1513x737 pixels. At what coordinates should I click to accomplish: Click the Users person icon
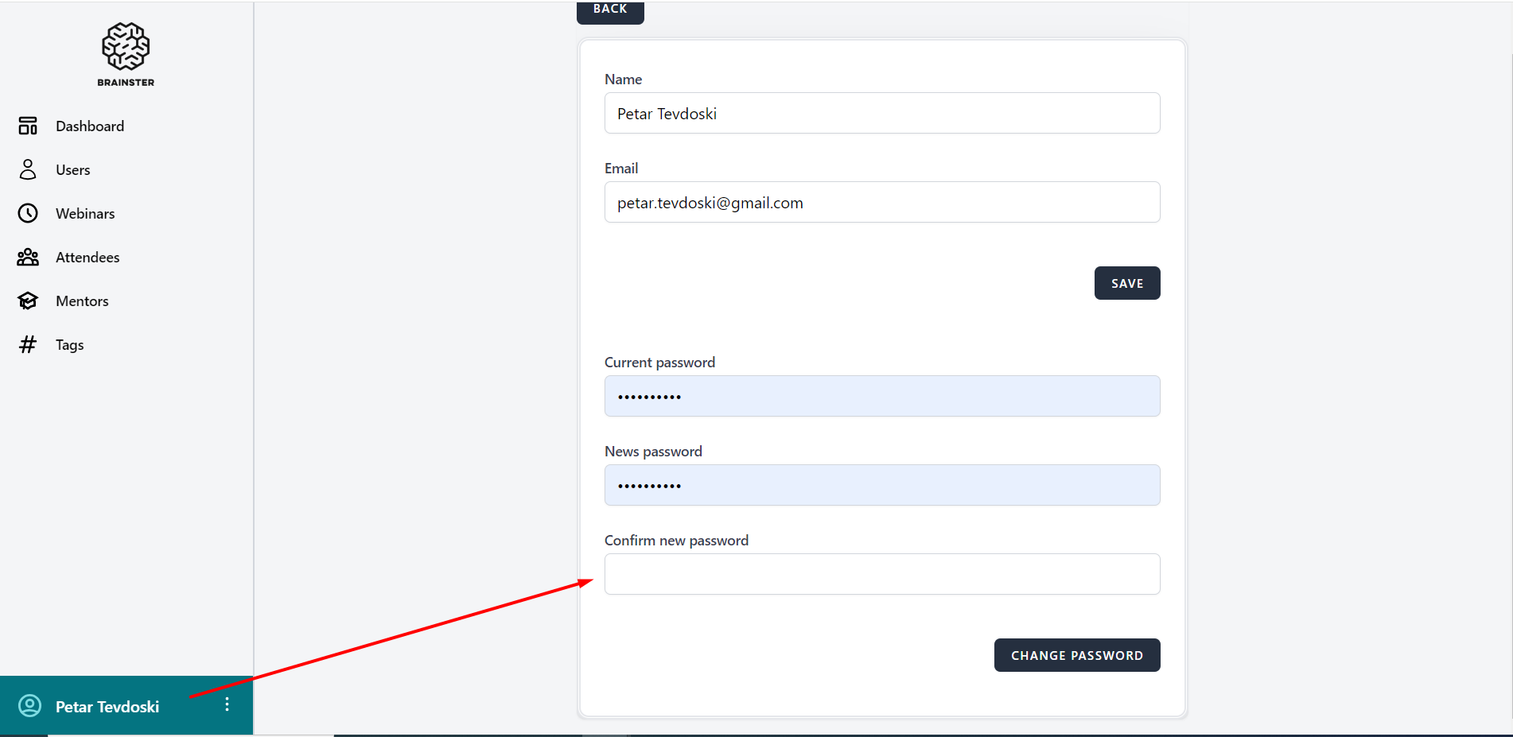click(x=28, y=169)
